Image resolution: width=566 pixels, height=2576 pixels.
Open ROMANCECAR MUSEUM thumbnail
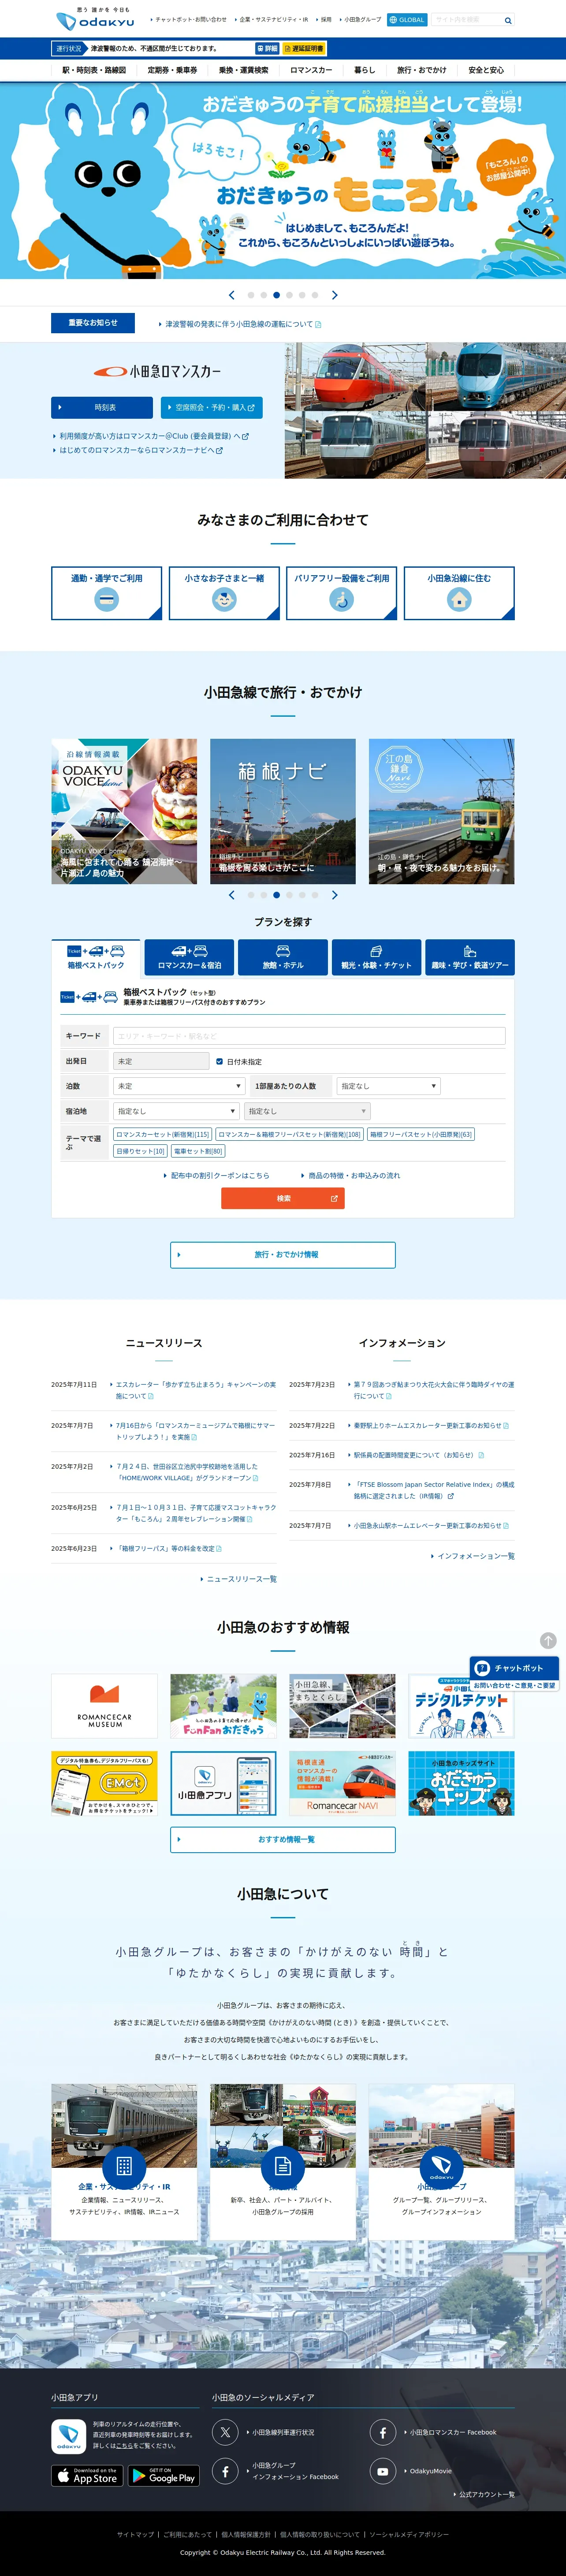[x=104, y=1706]
